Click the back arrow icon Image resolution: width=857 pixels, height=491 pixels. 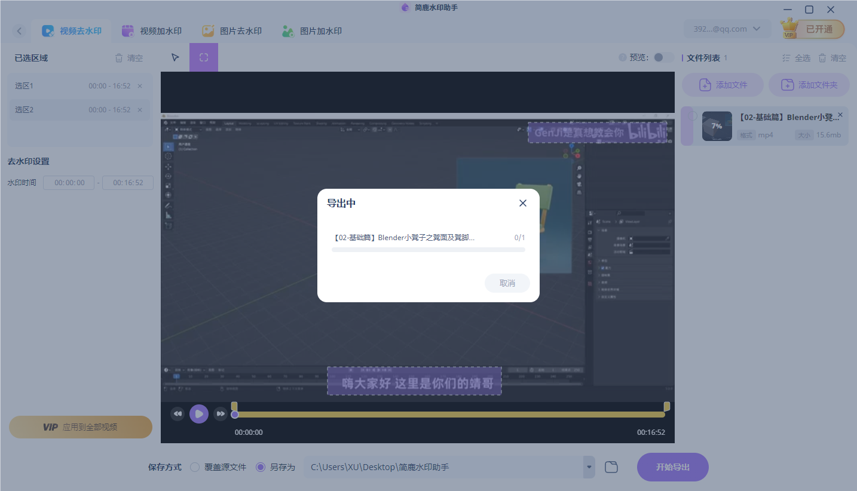20,31
